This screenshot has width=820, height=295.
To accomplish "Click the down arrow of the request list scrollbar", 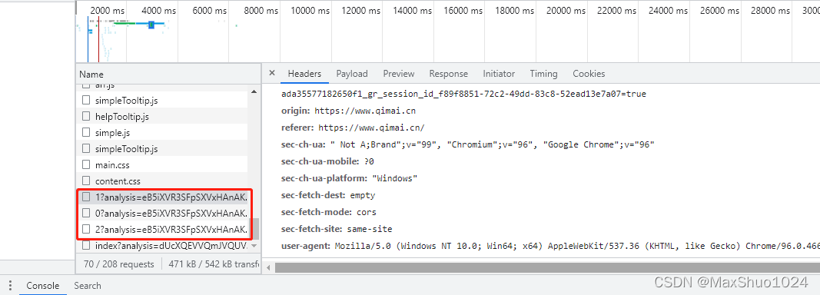I will [x=254, y=245].
